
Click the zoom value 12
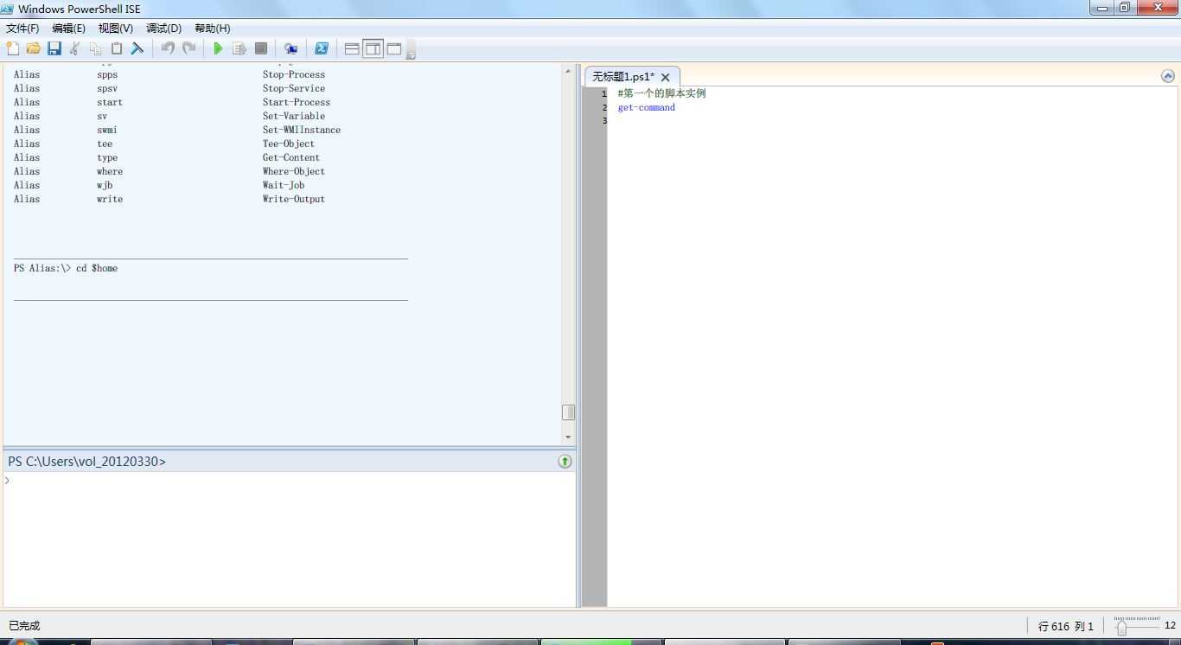pos(1170,625)
